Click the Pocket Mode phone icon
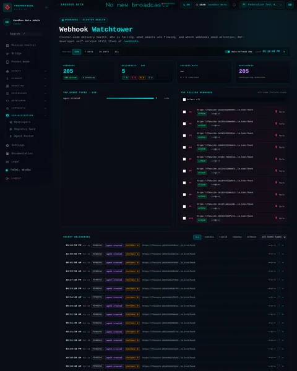 tap(7, 62)
